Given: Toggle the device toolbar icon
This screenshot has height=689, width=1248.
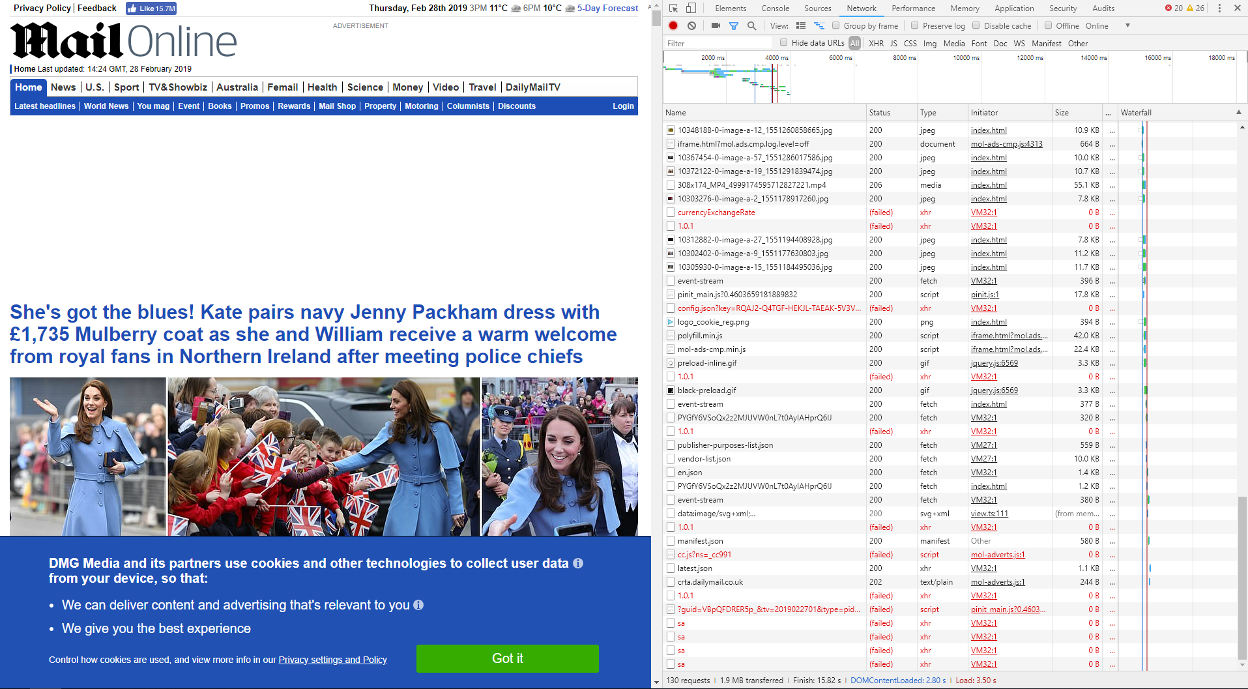Looking at the screenshot, I should click(691, 8).
